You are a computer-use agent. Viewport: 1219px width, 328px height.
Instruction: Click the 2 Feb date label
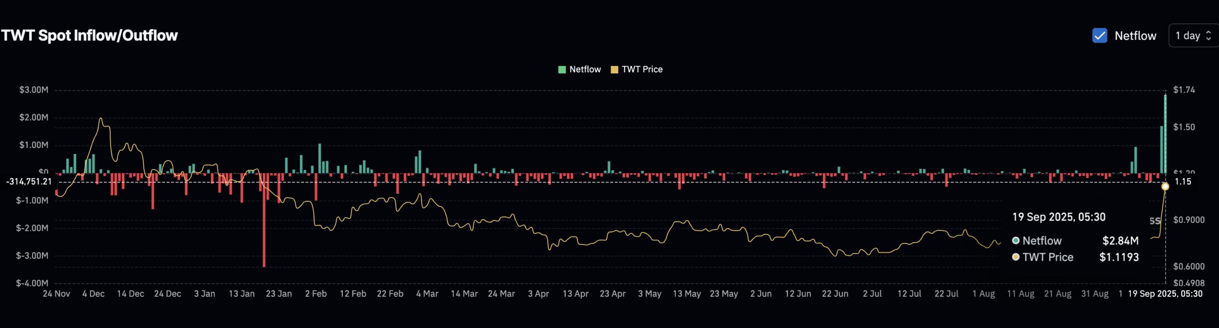tap(316, 294)
